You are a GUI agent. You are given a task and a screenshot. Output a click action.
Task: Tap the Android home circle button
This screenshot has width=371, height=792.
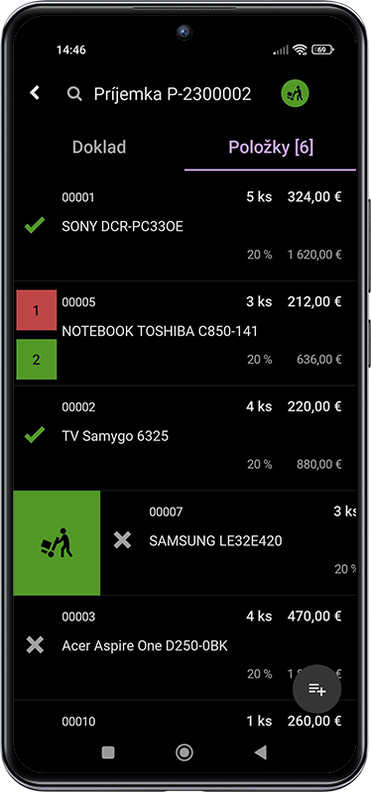(x=185, y=752)
